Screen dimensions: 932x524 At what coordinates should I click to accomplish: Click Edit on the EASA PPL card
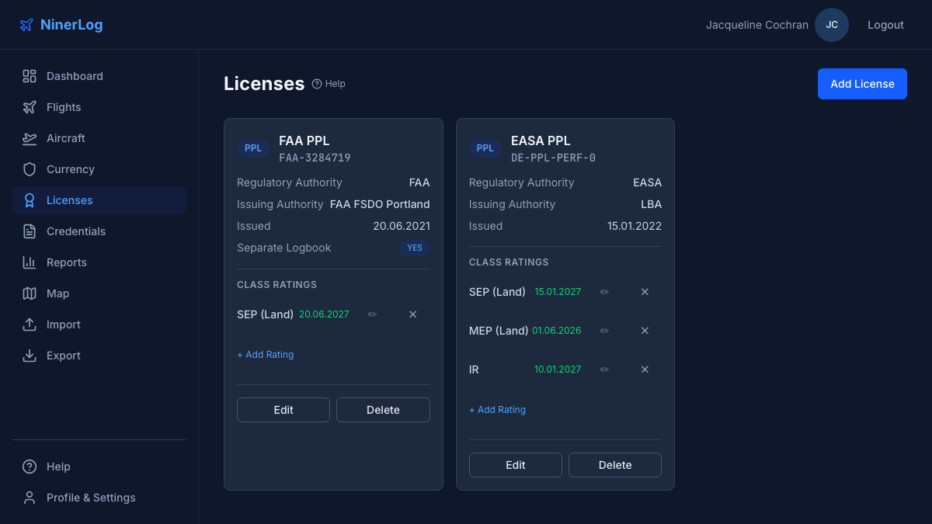click(x=516, y=465)
